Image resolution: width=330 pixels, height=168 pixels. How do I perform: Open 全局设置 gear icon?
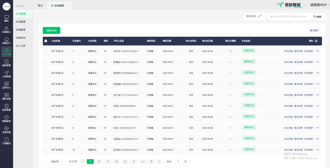6,130
